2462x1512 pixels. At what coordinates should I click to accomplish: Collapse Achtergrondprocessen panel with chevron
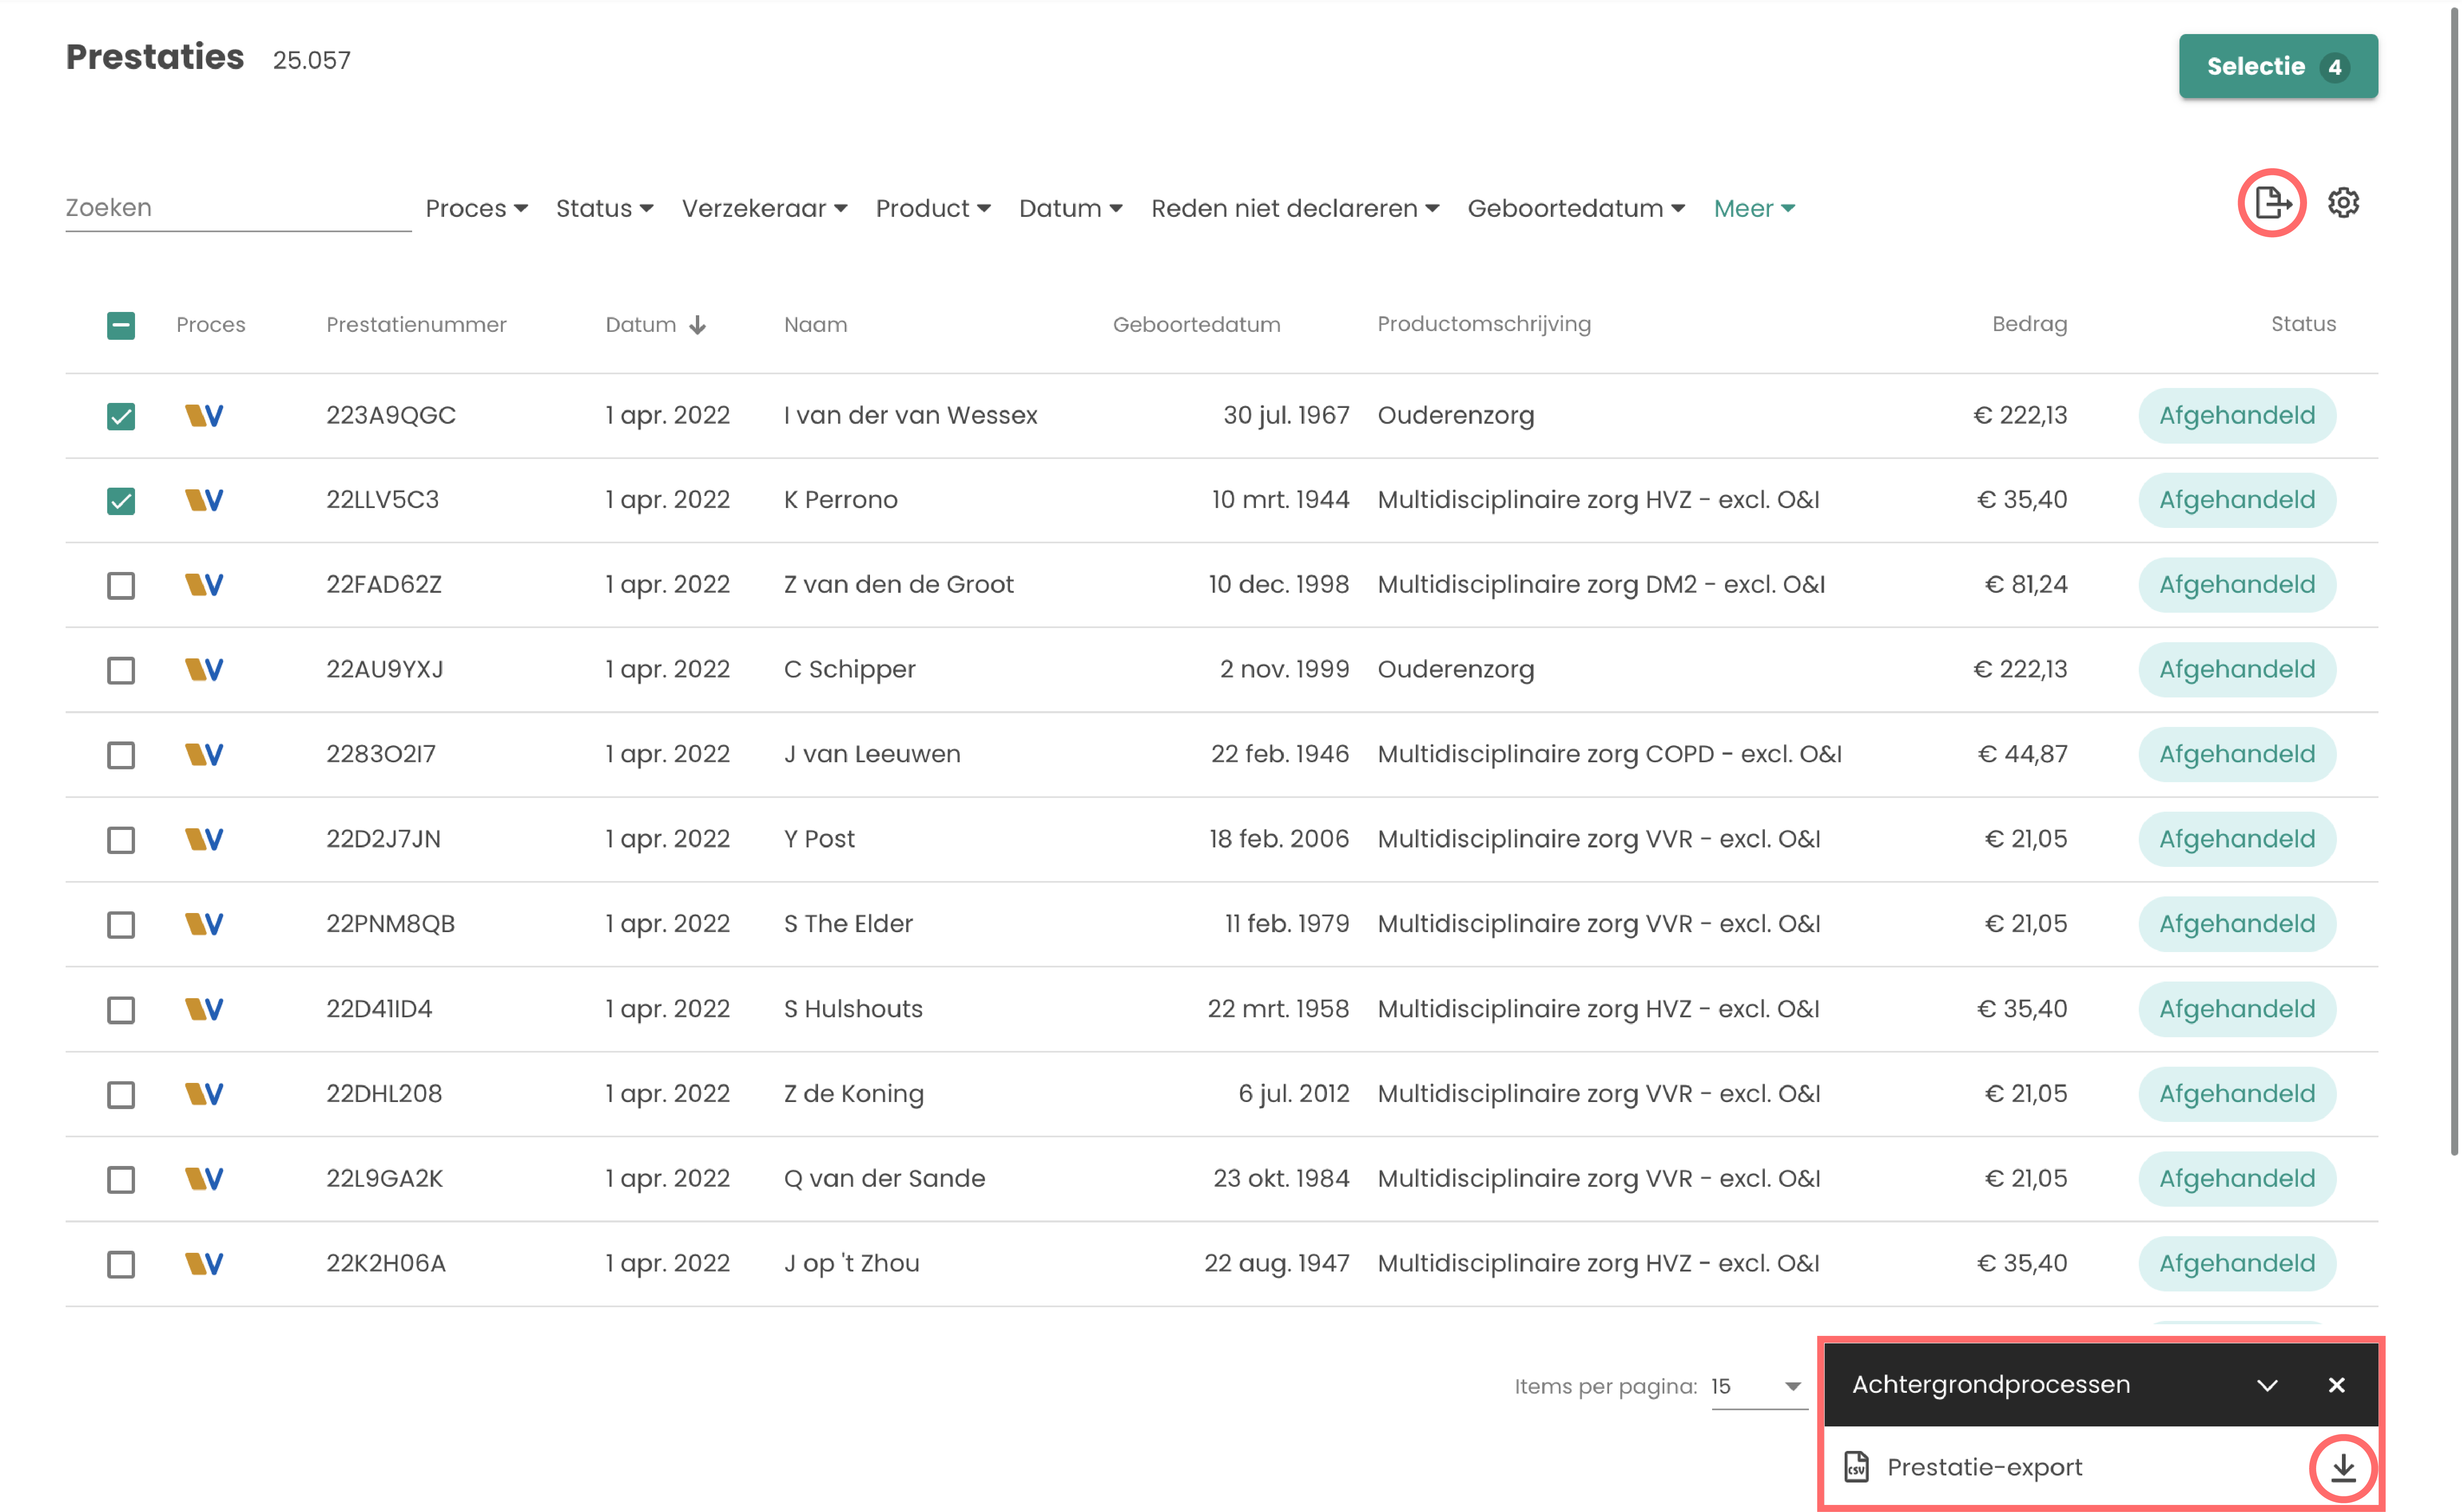point(2267,1385)
